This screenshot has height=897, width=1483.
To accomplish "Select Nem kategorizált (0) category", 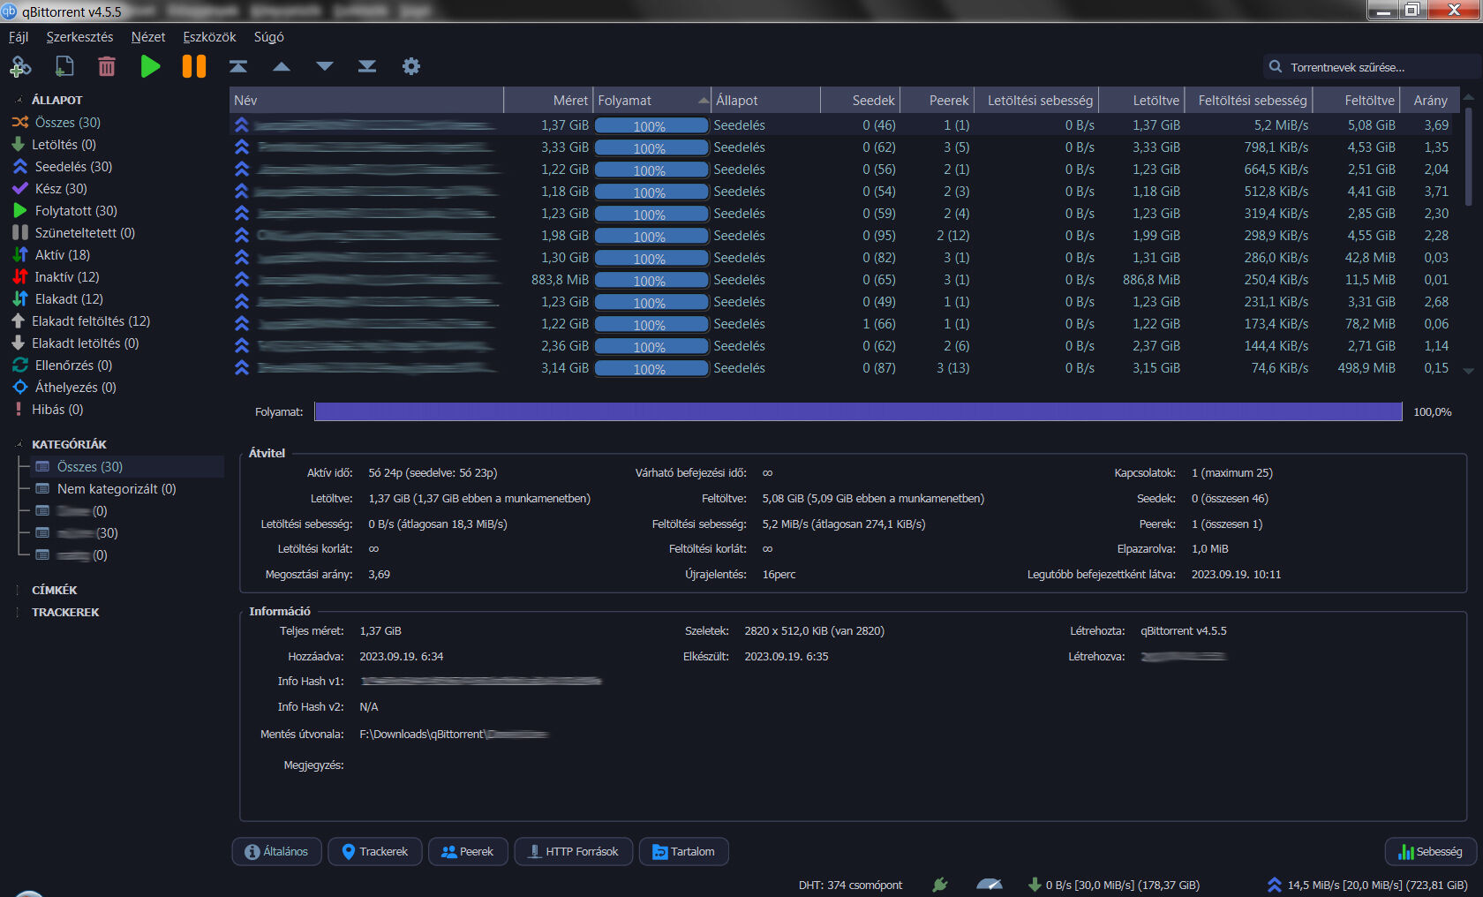I will point(105,489).
